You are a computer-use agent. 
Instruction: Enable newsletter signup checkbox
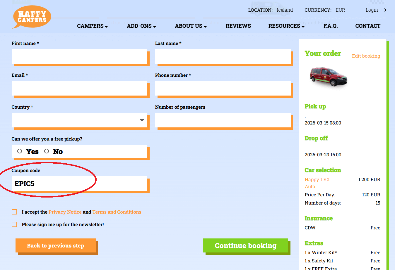pyautogui.click(x=14, y=224)
